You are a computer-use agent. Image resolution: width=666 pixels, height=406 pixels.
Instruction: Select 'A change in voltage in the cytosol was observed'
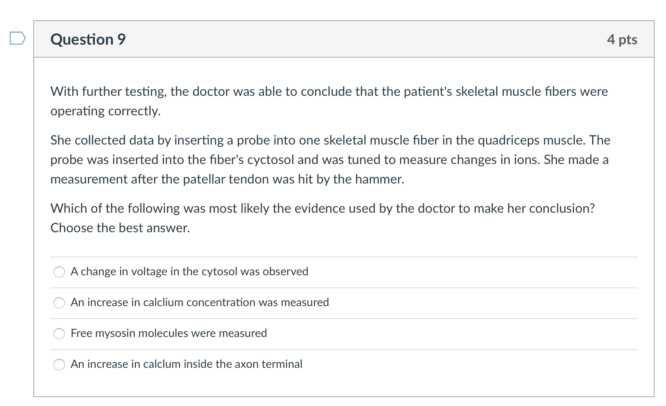[59, 272]
